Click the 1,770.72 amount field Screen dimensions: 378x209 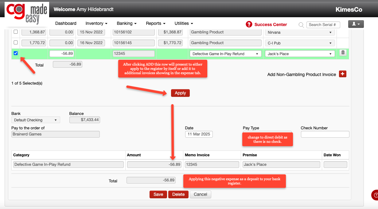pos(33,43)
